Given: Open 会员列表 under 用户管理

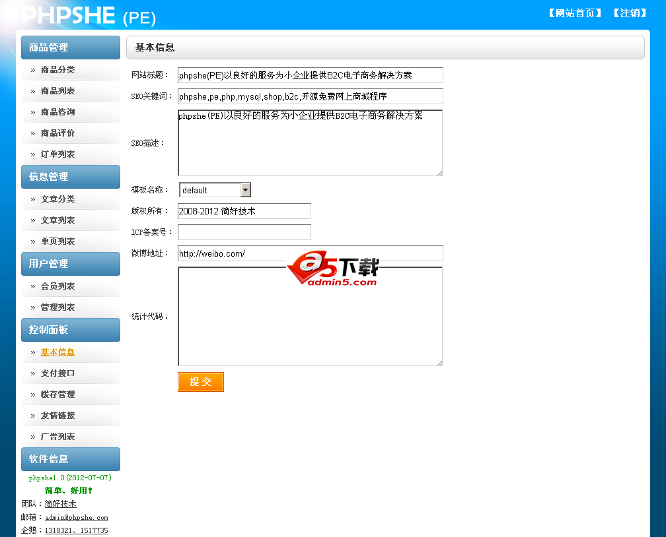Looking at the screenshot, I should [57, 286].
